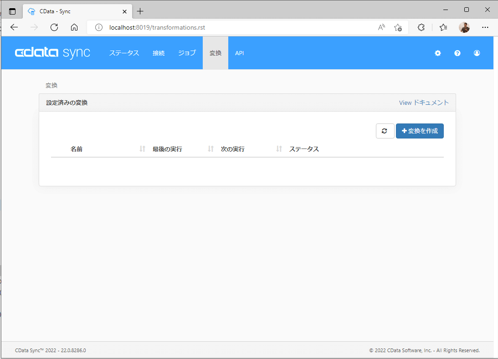Maximize the browser window
The height and width of the screenshot is (359, 498).
click(467, 10)
